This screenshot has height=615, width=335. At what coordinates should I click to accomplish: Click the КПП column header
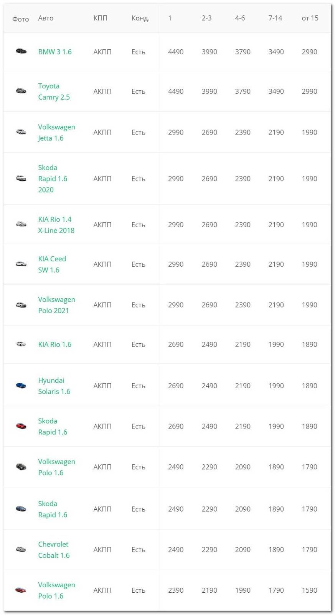point(100,18)
